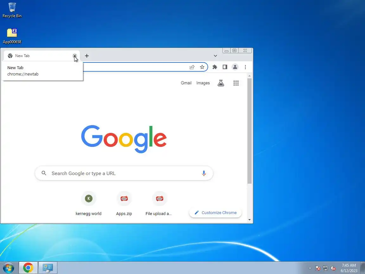This screenshot has height=274, width=365.
Task: Toggle the side panel icon
Action: [225, 67]
